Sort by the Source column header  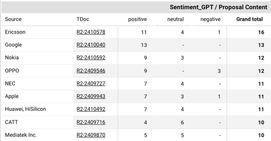click(x=13, y=19)
